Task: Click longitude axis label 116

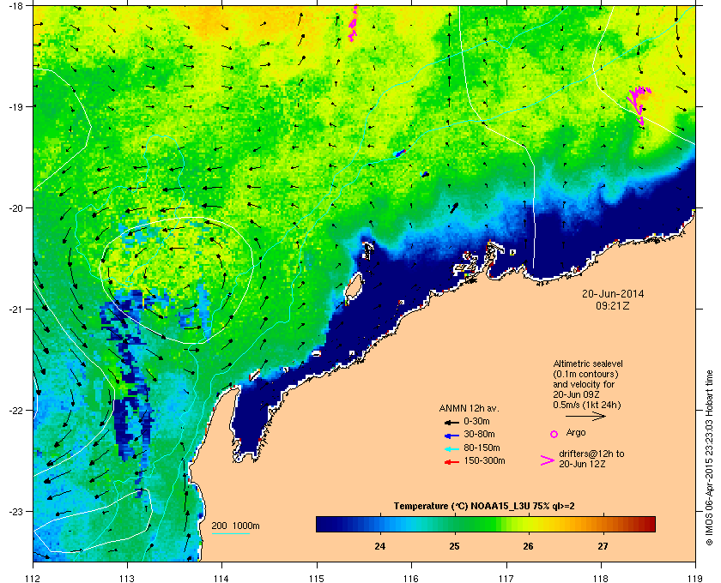Action: pyautogui.click(x=411, y=578)
